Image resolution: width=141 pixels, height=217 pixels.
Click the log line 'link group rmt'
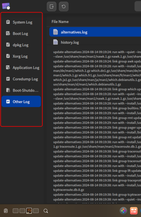coord(97,118)
